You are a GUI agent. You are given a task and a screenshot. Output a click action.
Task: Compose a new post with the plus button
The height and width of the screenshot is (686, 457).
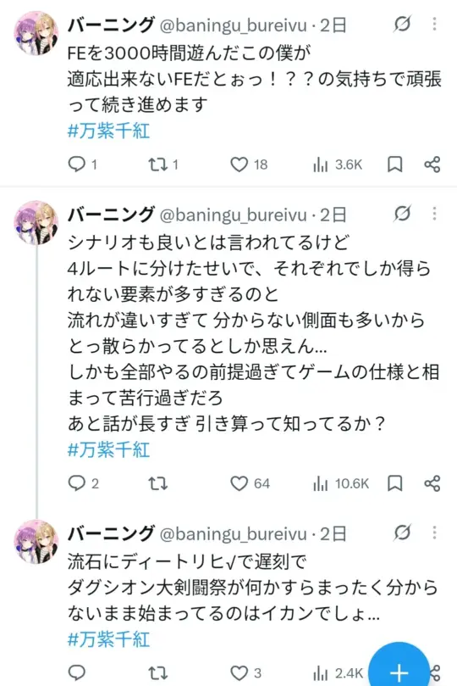[x=399, y=667]
